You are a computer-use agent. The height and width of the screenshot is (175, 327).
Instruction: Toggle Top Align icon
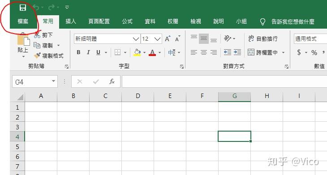coord(194,37)
